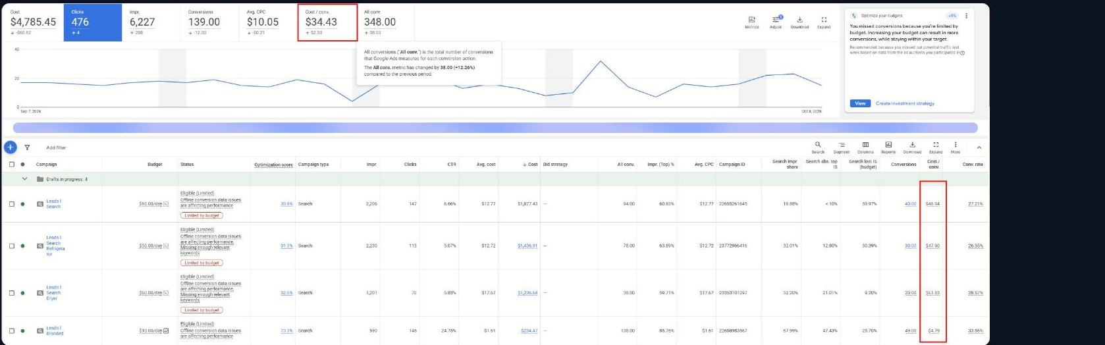Open chart Adjust settings icon
This screenshot has width=1105, height=345.
[x=776, y=19]
